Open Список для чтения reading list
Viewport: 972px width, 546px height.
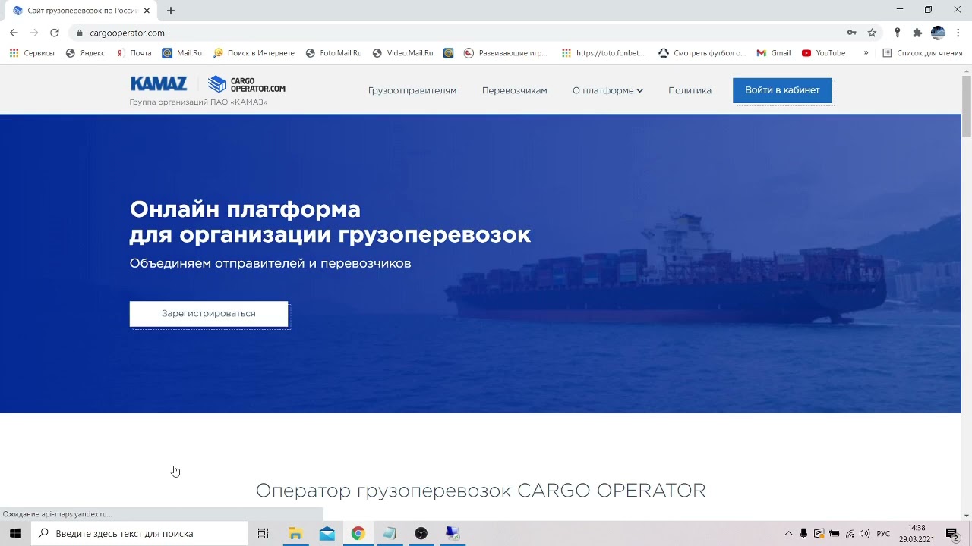(x=923, y=53)
